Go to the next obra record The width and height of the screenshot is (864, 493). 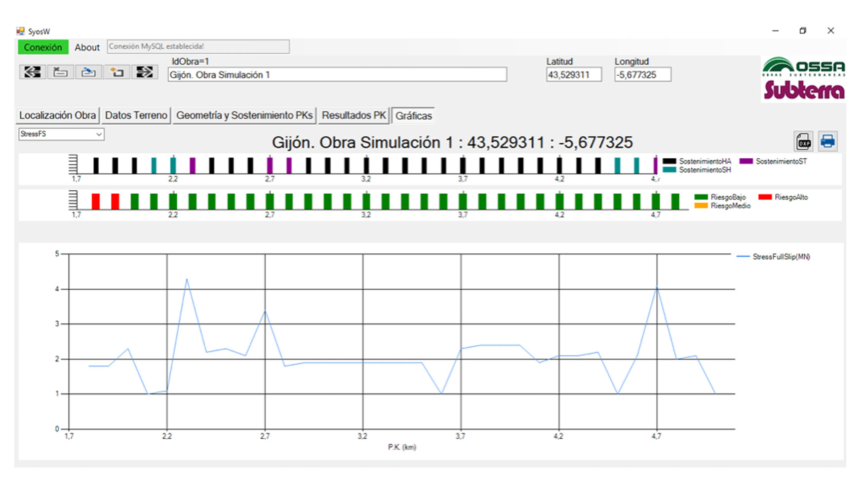(145, 72)
